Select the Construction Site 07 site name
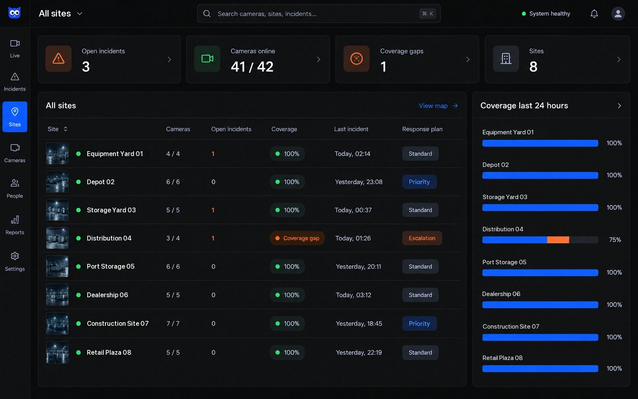638x399 pixels. click(118, 323)
